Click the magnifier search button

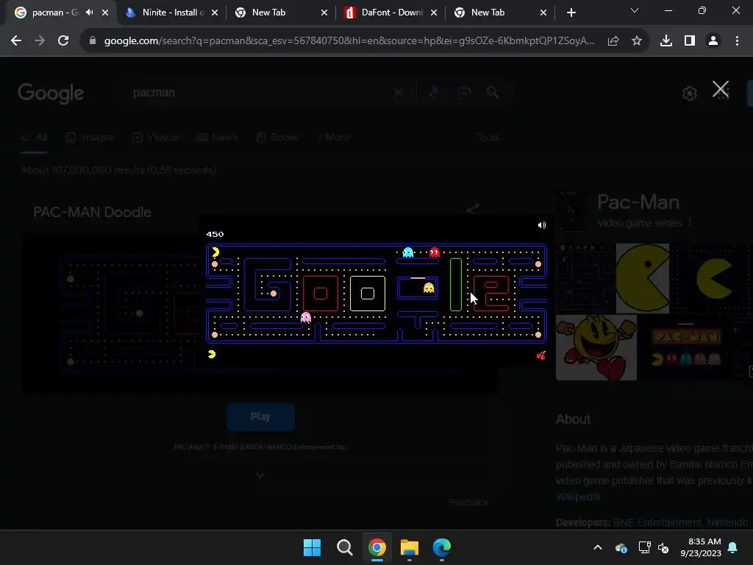coord(493,92)
